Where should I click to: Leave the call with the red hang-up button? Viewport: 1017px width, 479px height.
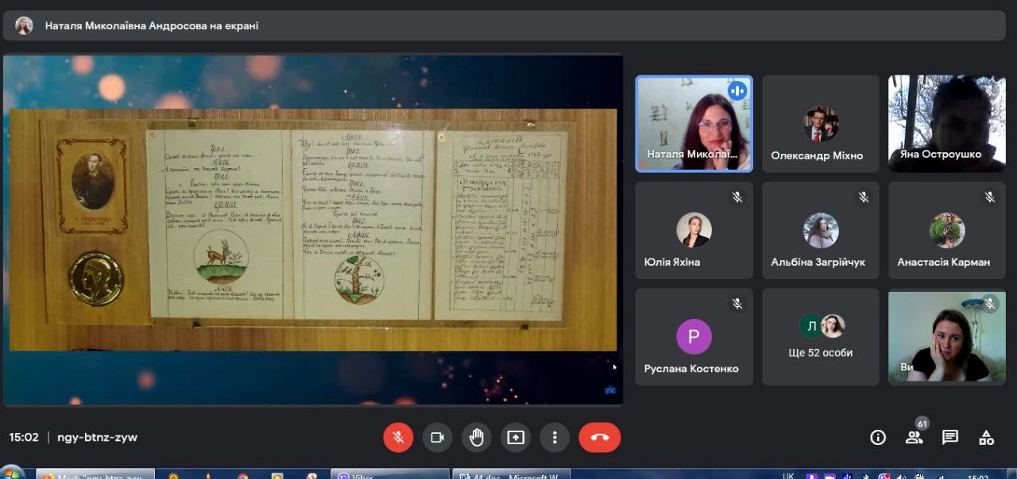(600, 437)
